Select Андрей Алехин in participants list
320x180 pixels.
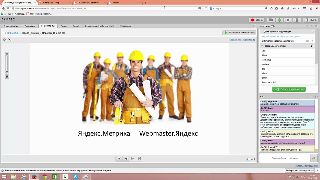click(x=287, y=36)
